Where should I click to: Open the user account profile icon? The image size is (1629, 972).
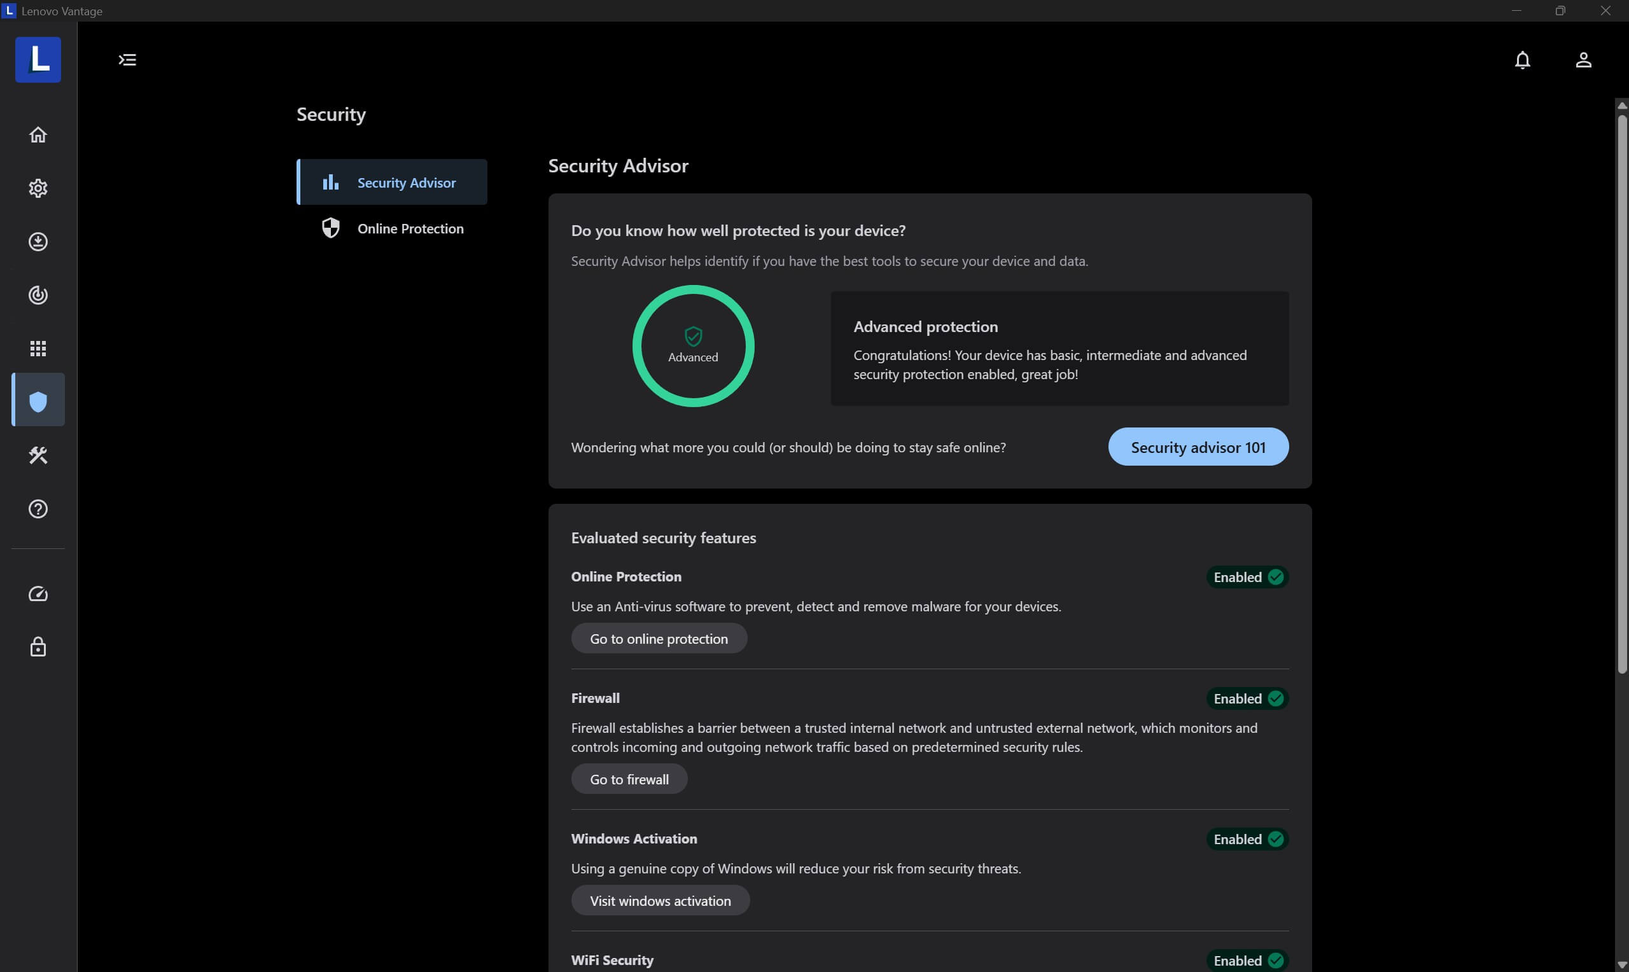click(1583, 60)
